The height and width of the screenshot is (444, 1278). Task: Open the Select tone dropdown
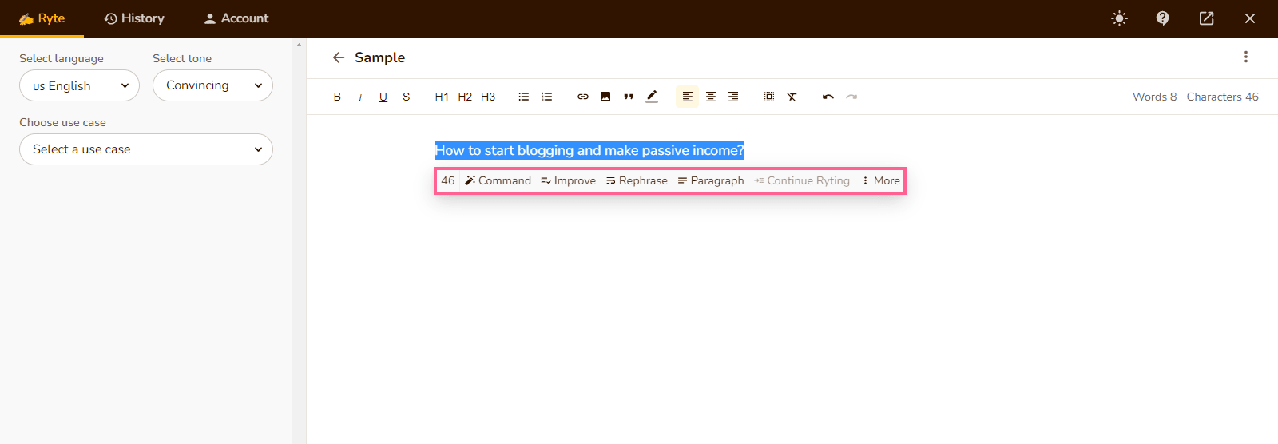pyautogui.click(x=212, y=85)
